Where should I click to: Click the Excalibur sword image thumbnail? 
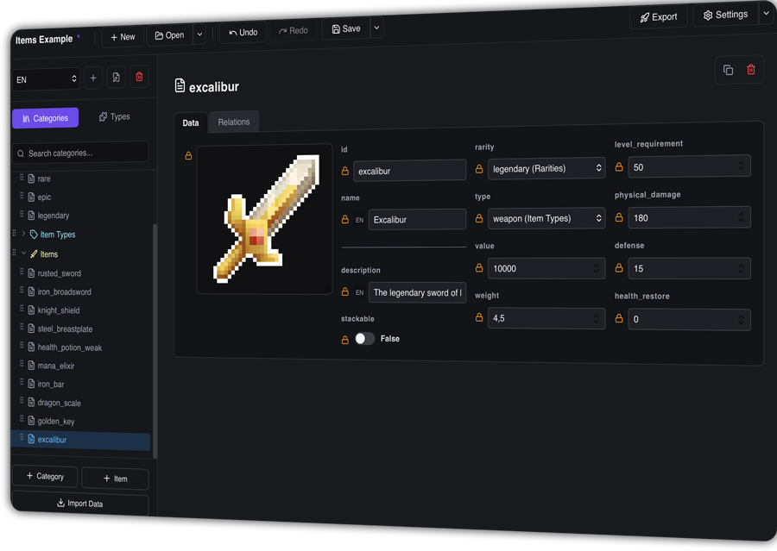point(265,219)
